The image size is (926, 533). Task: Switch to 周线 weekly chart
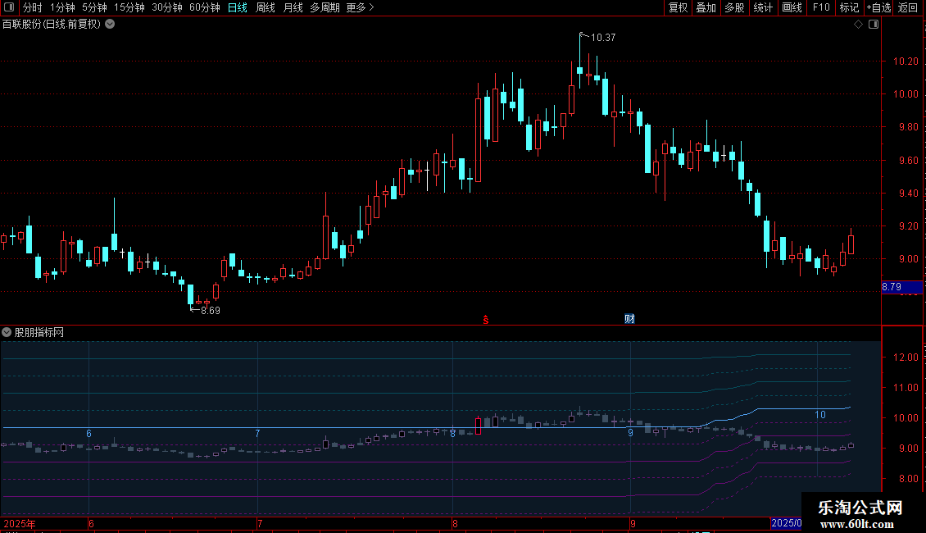pyautogui.click(x=266, y=7)
